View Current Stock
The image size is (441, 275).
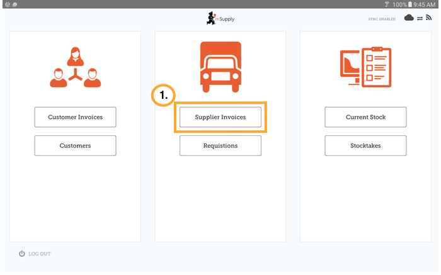(x=365, y=117)
